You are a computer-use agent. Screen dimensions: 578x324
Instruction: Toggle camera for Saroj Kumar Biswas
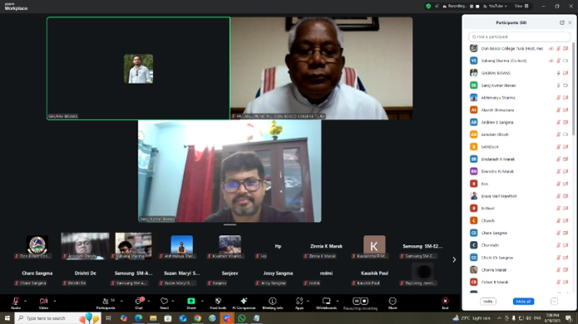(566, 86)
